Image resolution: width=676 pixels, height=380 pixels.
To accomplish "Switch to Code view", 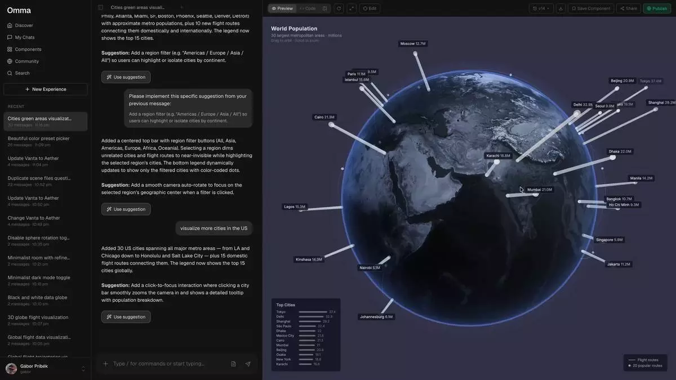I will coord(308,8).
